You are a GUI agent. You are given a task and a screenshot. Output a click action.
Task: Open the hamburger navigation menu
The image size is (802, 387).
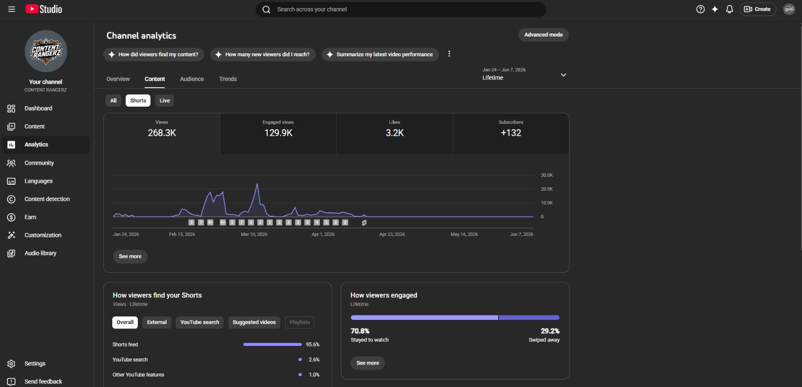(x=12, y=9)
